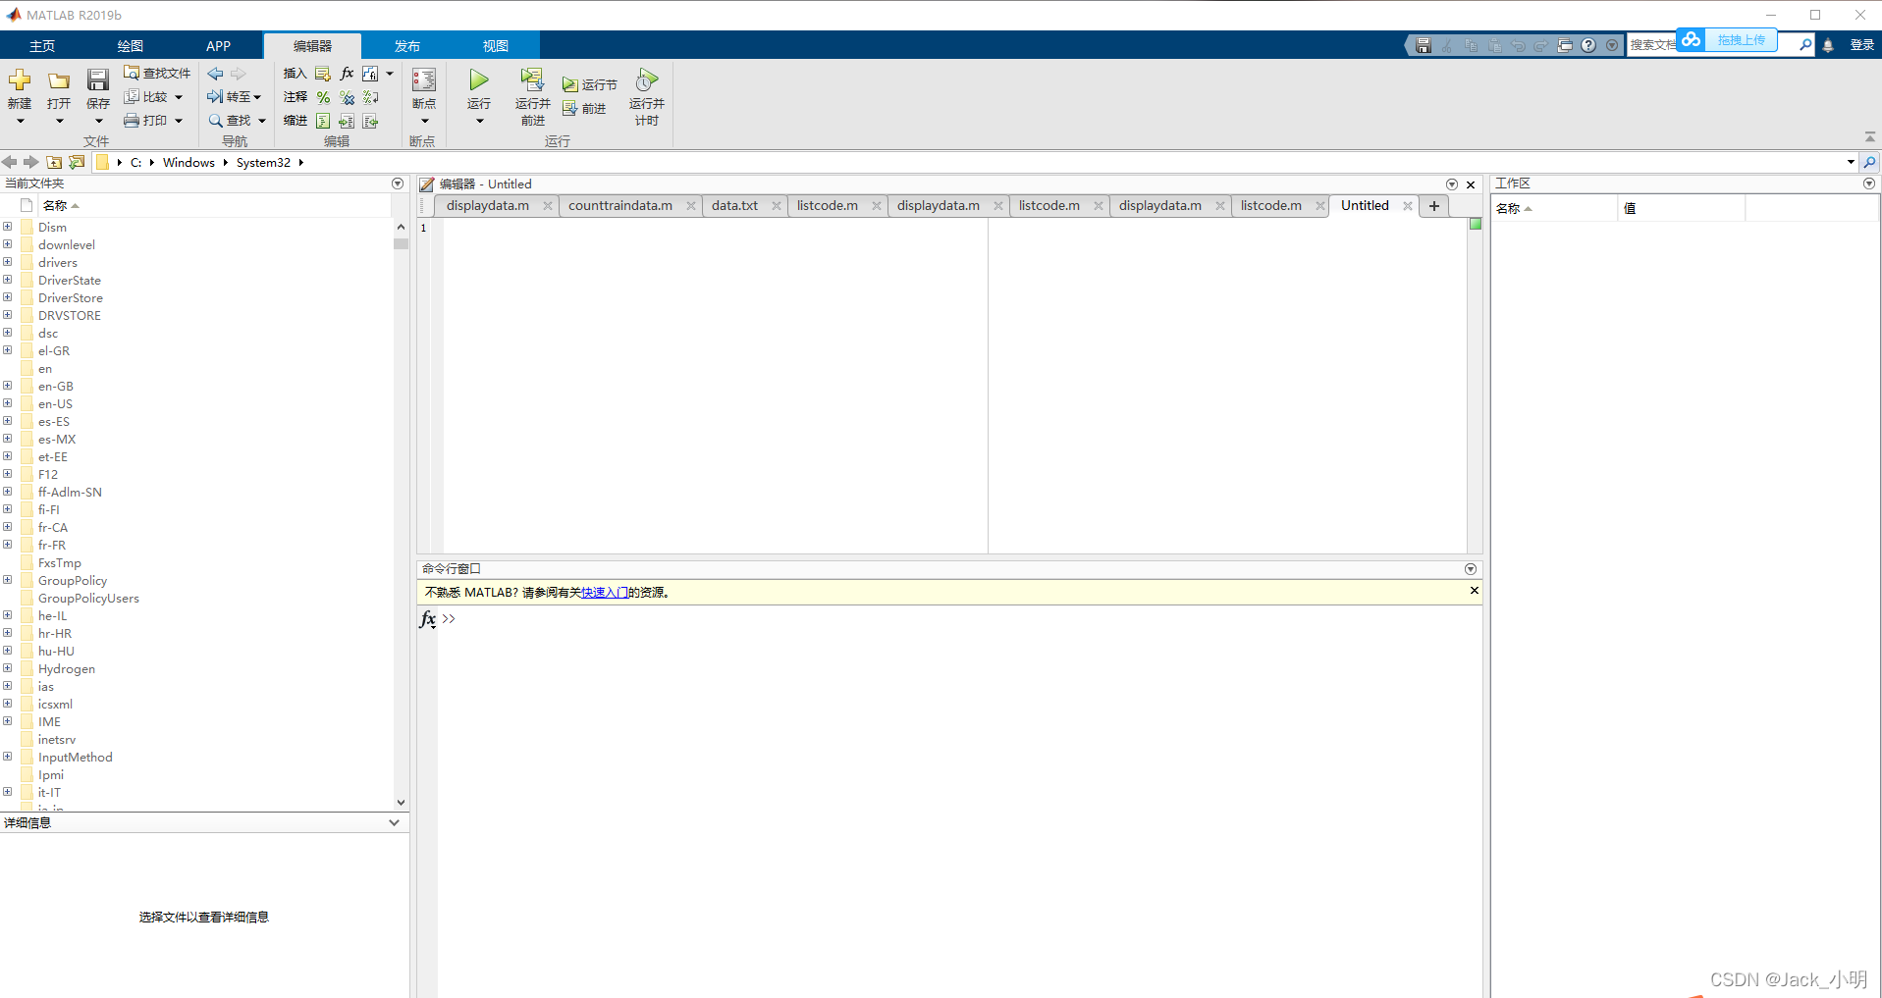Click the Open (打开) folder icon
Image resolution: width=1882 pixels, height=998 pixels.
point(59,80)
